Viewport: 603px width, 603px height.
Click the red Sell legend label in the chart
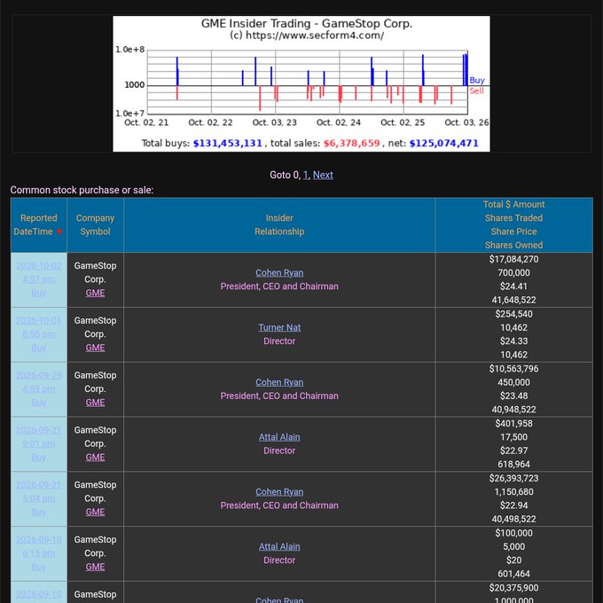pos(476,90)
